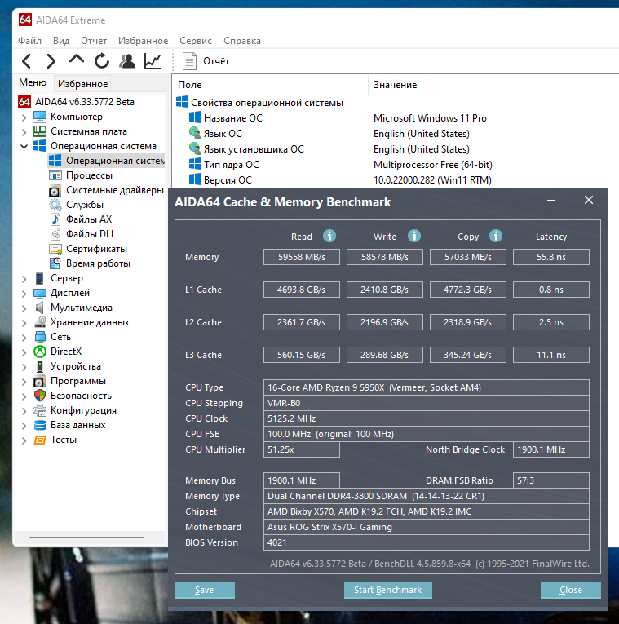This screenshot has width=619, height=624.
Task: Click the sidebar horizontal scrollbar
Action: click(x=86, y=538)
